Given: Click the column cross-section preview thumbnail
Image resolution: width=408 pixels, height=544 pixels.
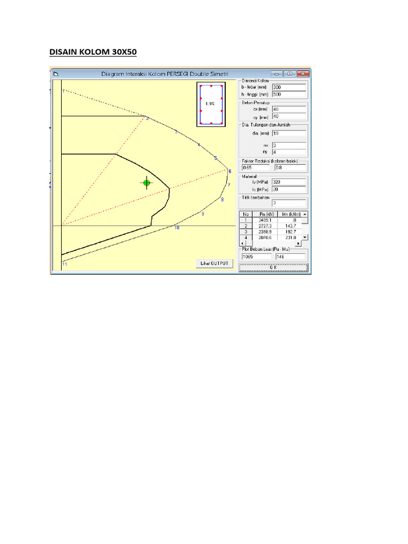Looking at the screenshot, I should (211, 104).
